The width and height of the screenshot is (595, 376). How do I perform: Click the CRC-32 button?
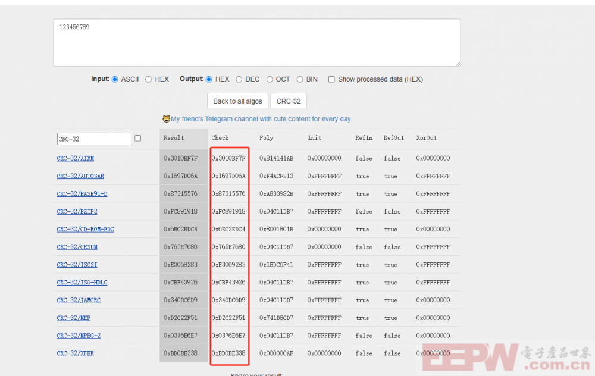[x=289, y=101]
